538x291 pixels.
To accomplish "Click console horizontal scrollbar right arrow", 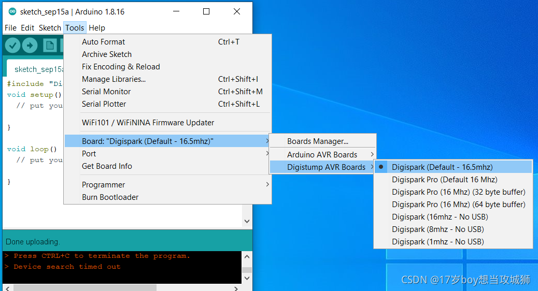I will [236, 288].
